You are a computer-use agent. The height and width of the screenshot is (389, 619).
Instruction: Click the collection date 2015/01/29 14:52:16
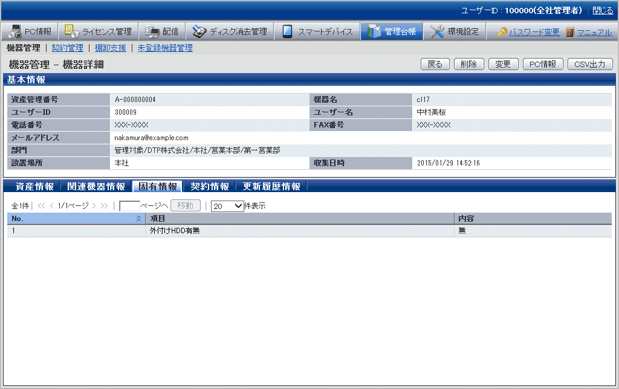[449, 163]
